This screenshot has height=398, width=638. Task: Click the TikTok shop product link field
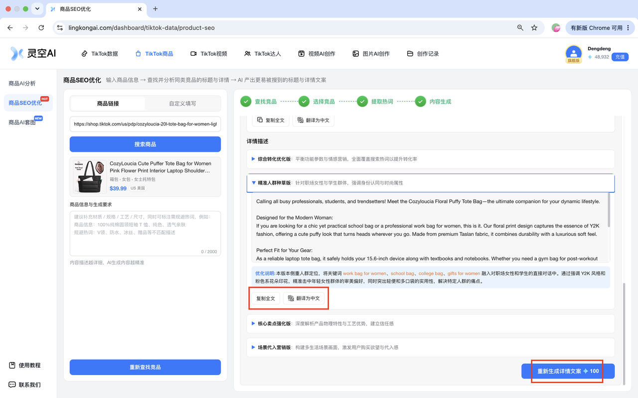click(x=145, y=124)
